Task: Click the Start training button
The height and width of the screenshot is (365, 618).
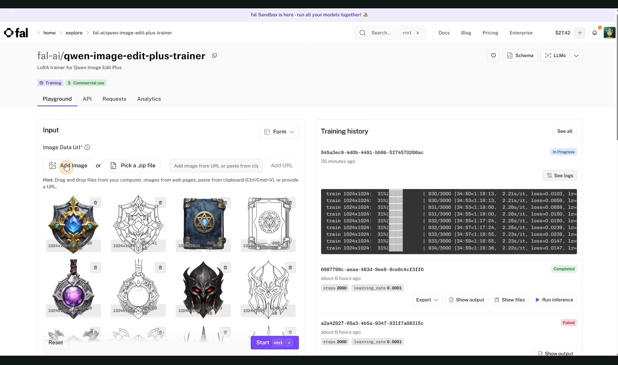Action: (x=274, y=342)
